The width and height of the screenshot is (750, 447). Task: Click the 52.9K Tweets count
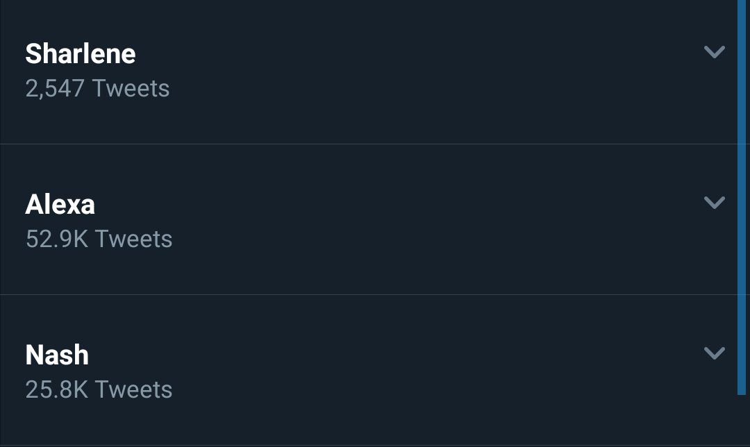coord(99,239)
